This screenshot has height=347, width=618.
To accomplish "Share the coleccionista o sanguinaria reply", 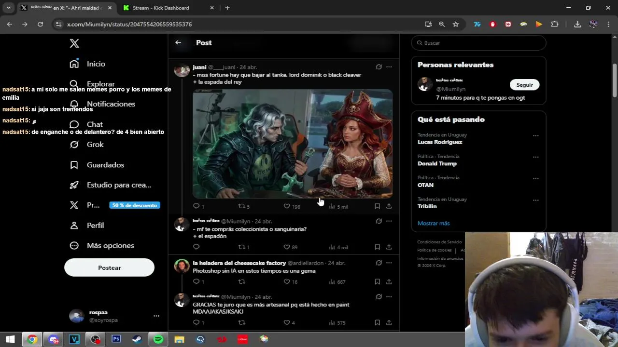I will 389,247.
